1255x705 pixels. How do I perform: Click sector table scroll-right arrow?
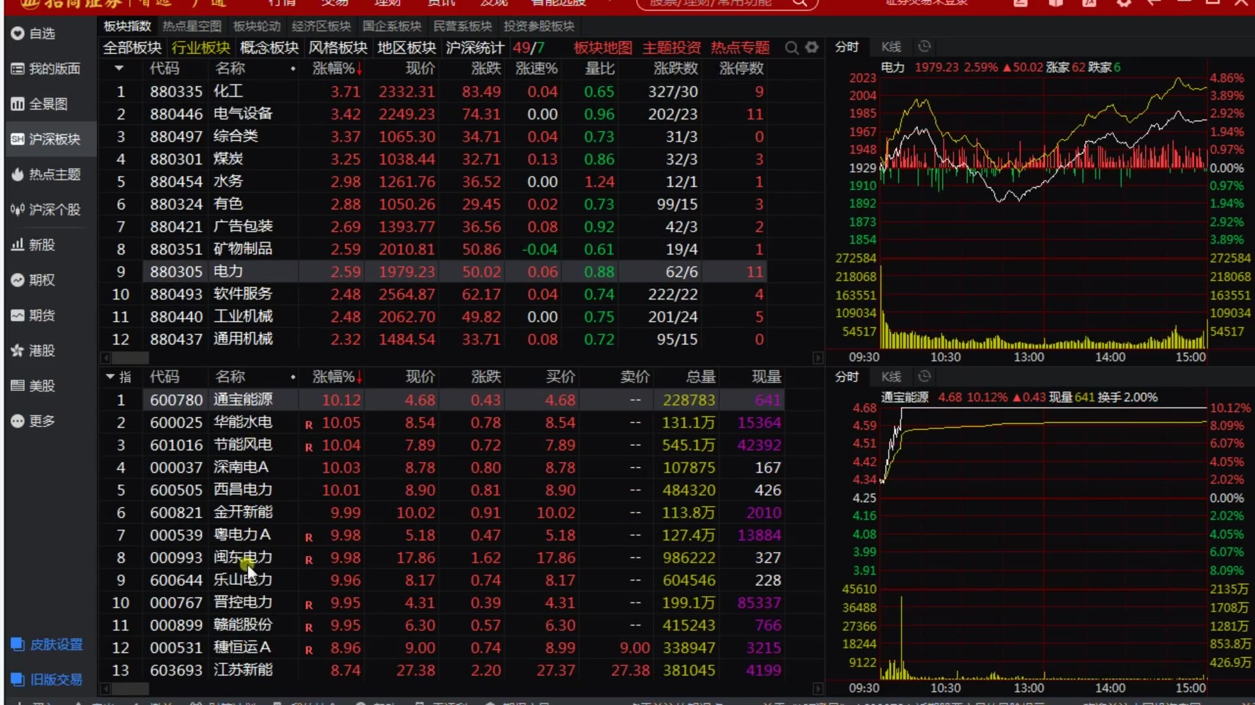click(818, 358)
